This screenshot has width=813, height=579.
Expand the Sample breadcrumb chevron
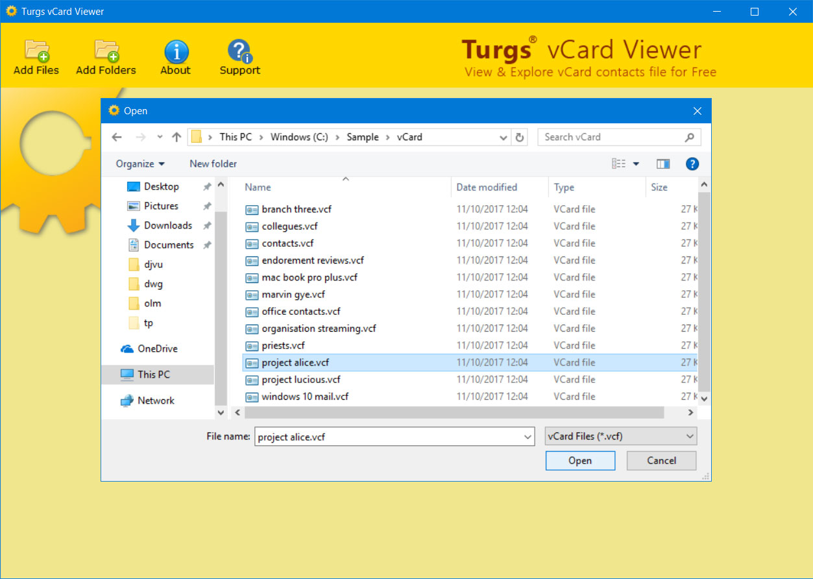pos(387,137)
